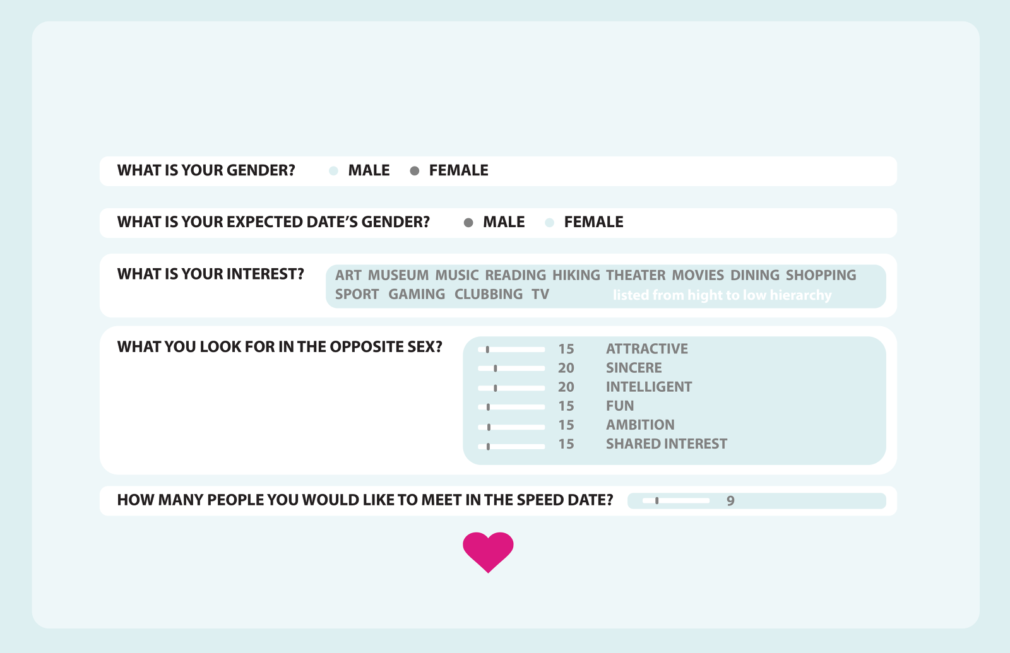Select the MOVIES interest tag
Image resolution: width=1010 pixels, height=653 pixels.
coord(698,276)
